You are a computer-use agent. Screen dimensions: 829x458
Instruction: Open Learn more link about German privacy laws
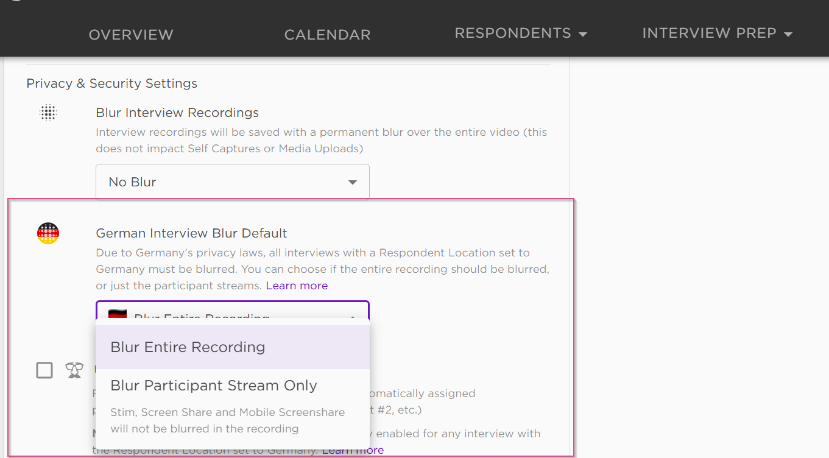[x=297, y=286]
